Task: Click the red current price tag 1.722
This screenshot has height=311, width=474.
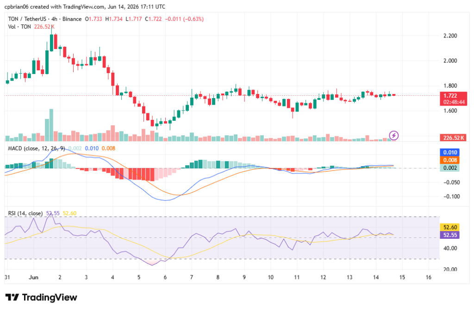Action: click(x=450, y=96)
